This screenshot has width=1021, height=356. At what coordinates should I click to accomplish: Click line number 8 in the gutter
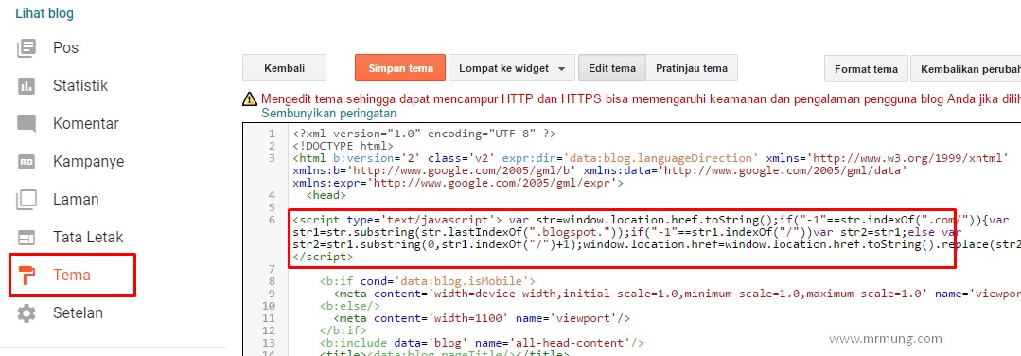(x=272, y=281)
